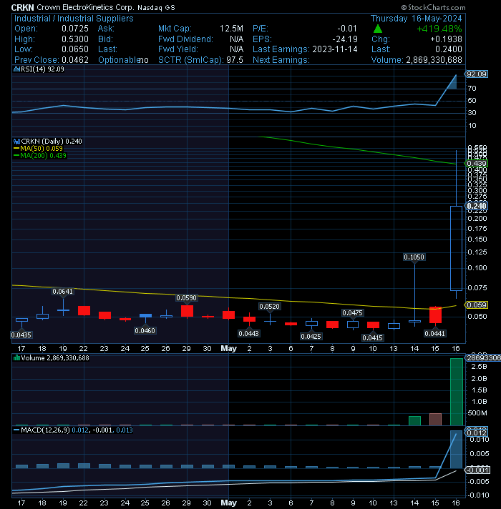Click the 2.5B volume axis label
This screenshot has height=509, width=501.
pos(480,367)
